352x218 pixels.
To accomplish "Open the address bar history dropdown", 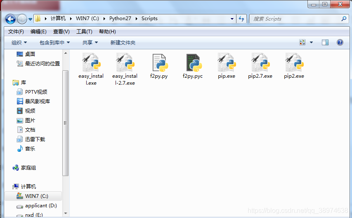I will click(x=232, y=19).
